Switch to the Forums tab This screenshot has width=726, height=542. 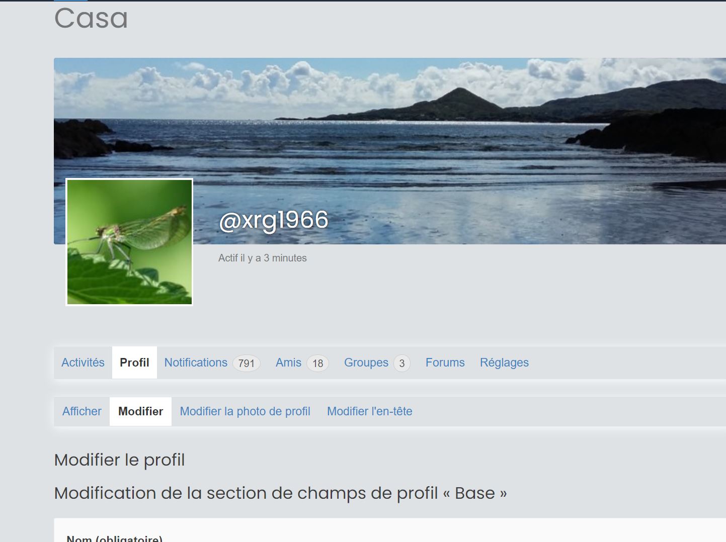click(445, 363)
